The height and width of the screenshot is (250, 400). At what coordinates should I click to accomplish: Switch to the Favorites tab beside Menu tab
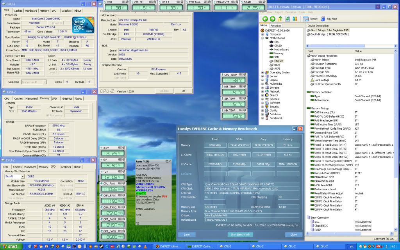(276, 26)
